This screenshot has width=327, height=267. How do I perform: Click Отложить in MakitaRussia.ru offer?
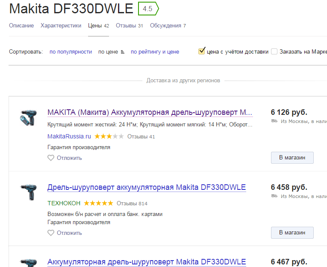(x=69, y=158)
